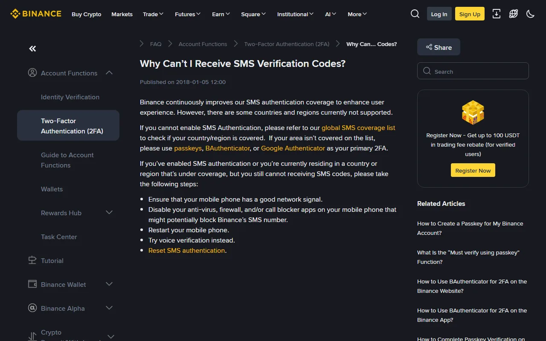Image resolution: width=546 pixels, height=341 pixels.
Task: Follow the Google Authenticator link
Action: click(x=293, y=148)
